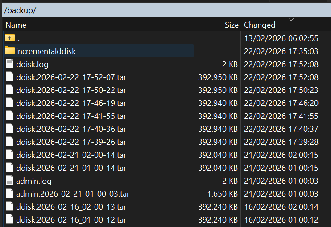
Task: Click icon of ddisk.2026-02-21_02-00-14.tar file
Action: pos(10,155)
